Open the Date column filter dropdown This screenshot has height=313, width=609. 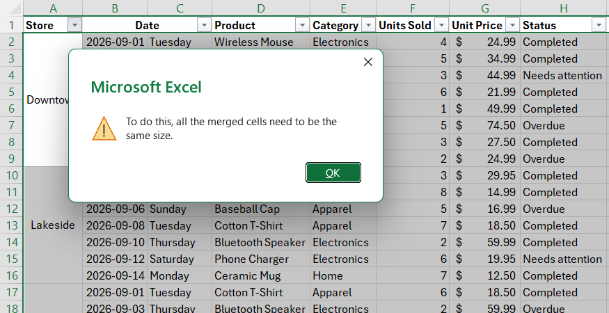coord(204,25)
